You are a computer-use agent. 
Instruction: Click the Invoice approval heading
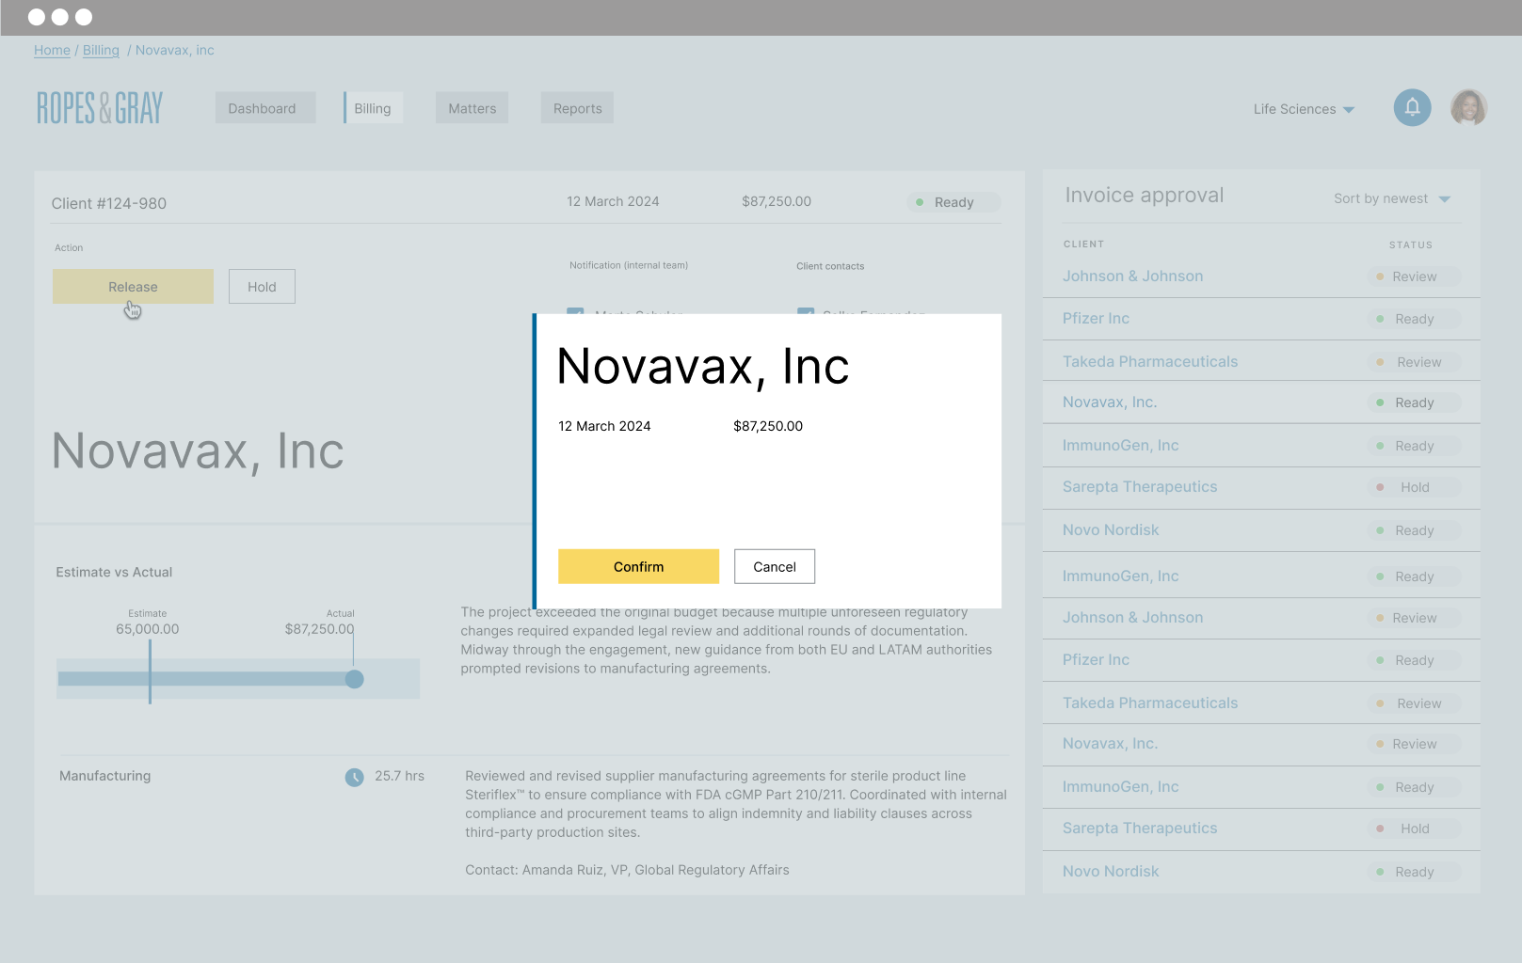pyautogui.click(x=1145, y=196)
